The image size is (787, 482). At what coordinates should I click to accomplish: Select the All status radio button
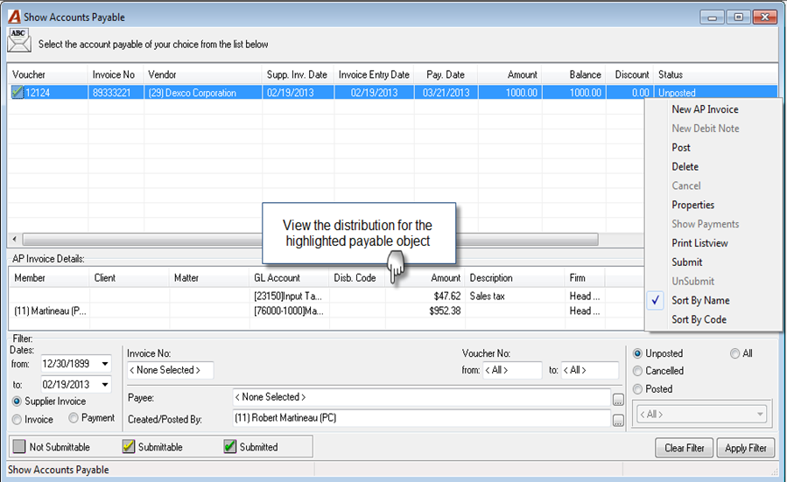(734, 353)
